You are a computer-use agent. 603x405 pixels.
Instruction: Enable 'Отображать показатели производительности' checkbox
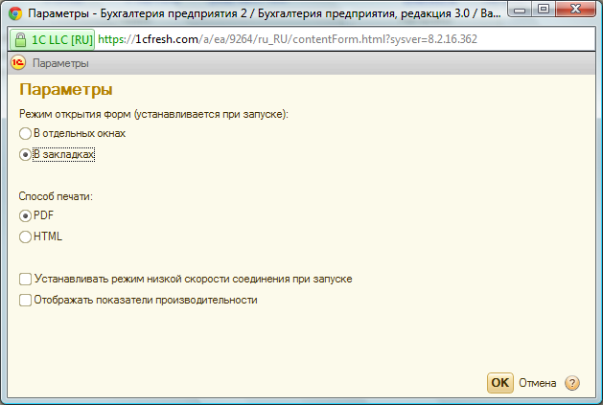click(x=25, y=300)
